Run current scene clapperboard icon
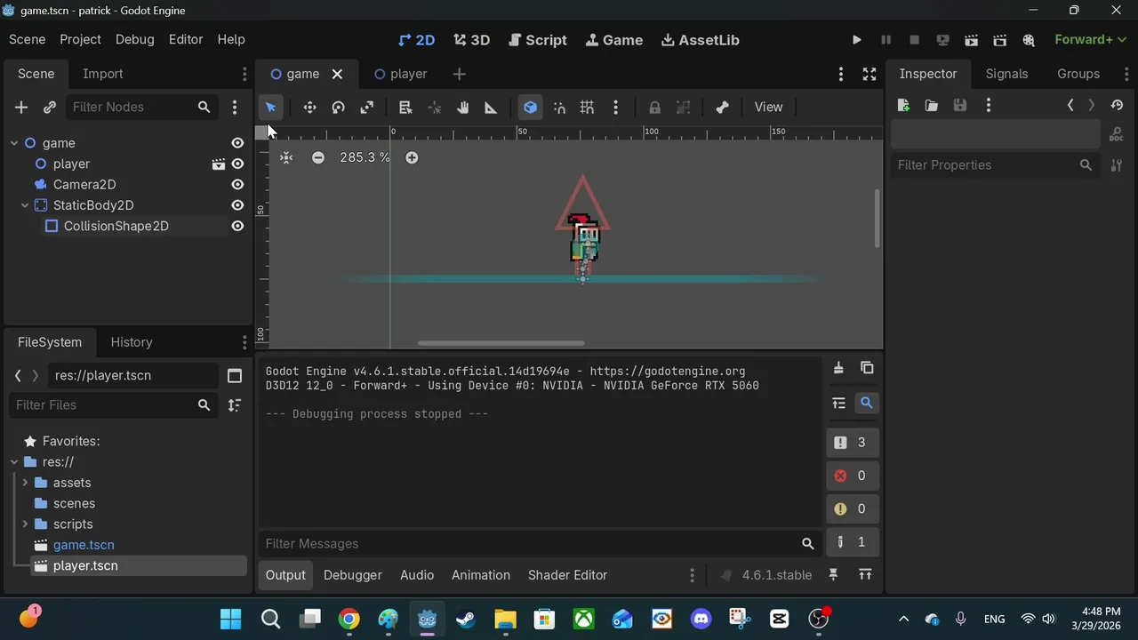The width and height of the screenshot is (1138, 640). click(x=971, y=40)
